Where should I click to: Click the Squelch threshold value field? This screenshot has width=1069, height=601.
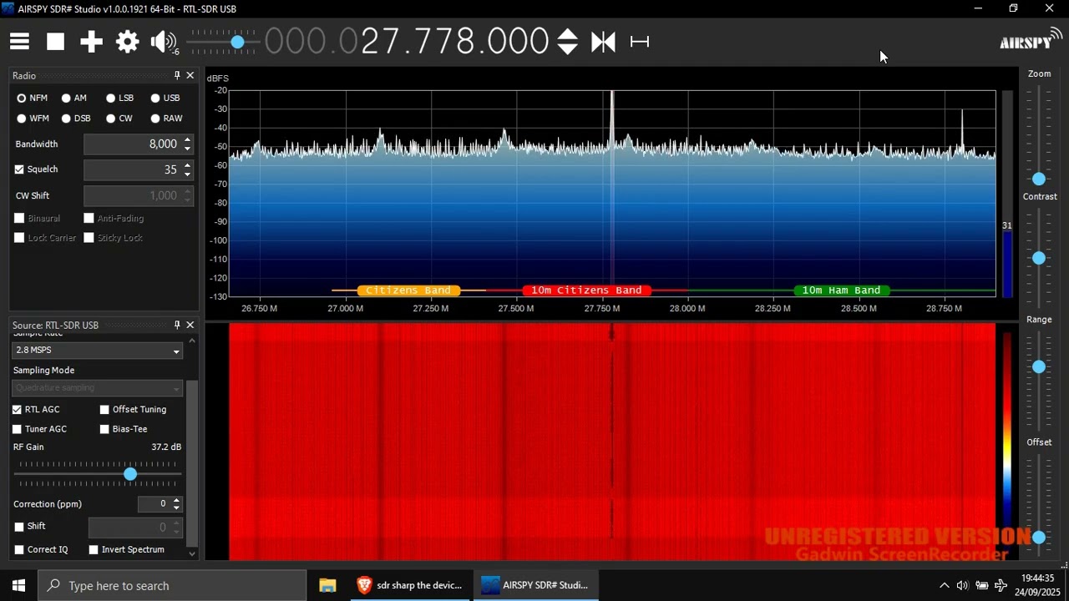pos(132,169)
